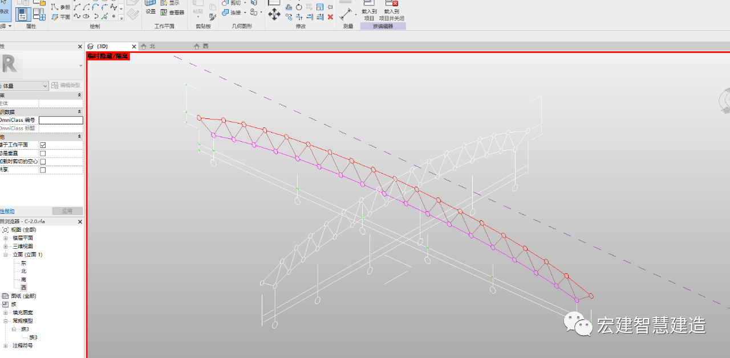The width and height of the screenshot is (730, 358).
Task: Click the 应用 apply button
Action: point(67,211)
